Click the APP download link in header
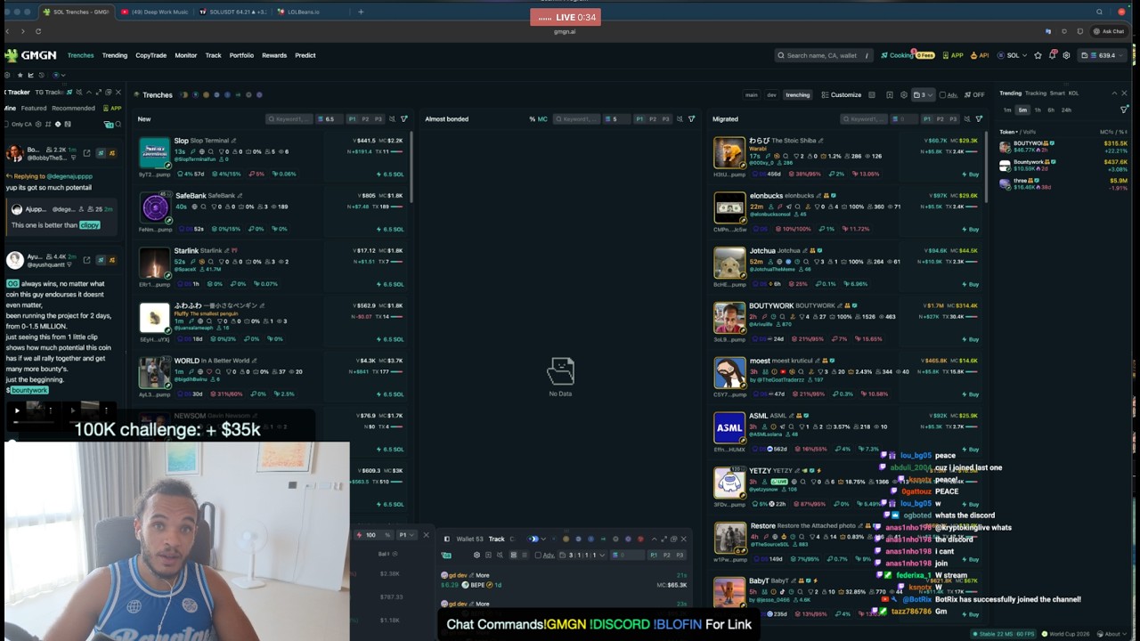The width and height of the screenshot is (1140, 641). (x=953, y=55)
